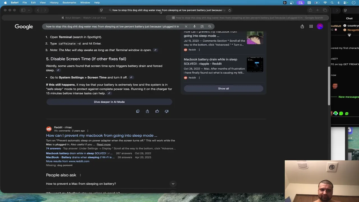The width and height of the screenshot is (359, 202).
Task: Open the '74 answers' link
Action: (x=53, y=148)
